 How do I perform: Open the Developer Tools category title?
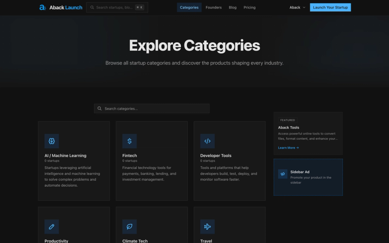(216, 156)
